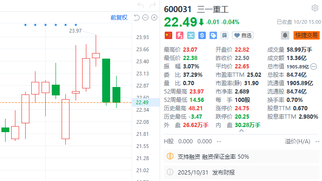Click the current price 22.49 headline
322x181 pixels.
[181, 22]
